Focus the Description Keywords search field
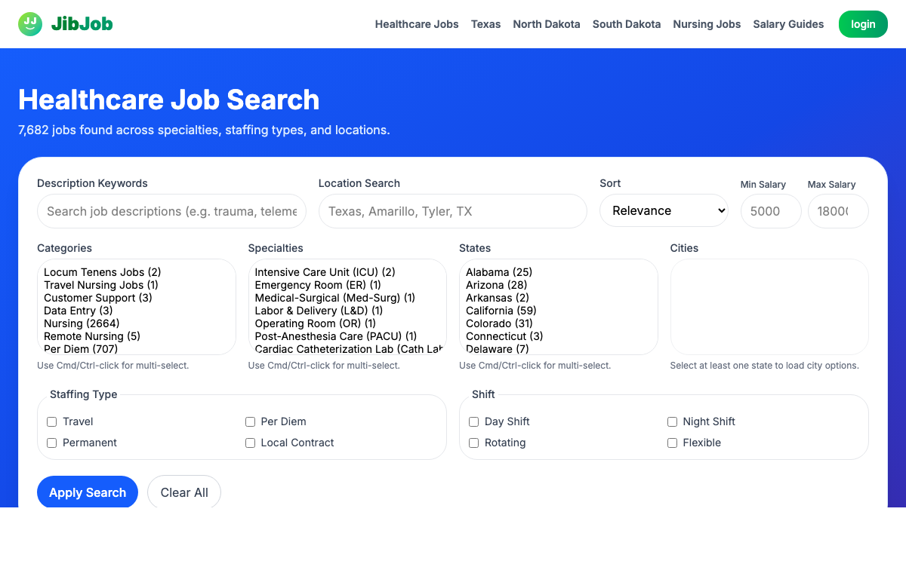This screenshot has height=573, width=906. 171,211
